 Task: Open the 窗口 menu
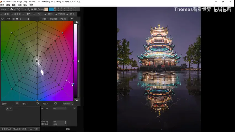click(25, 5)
